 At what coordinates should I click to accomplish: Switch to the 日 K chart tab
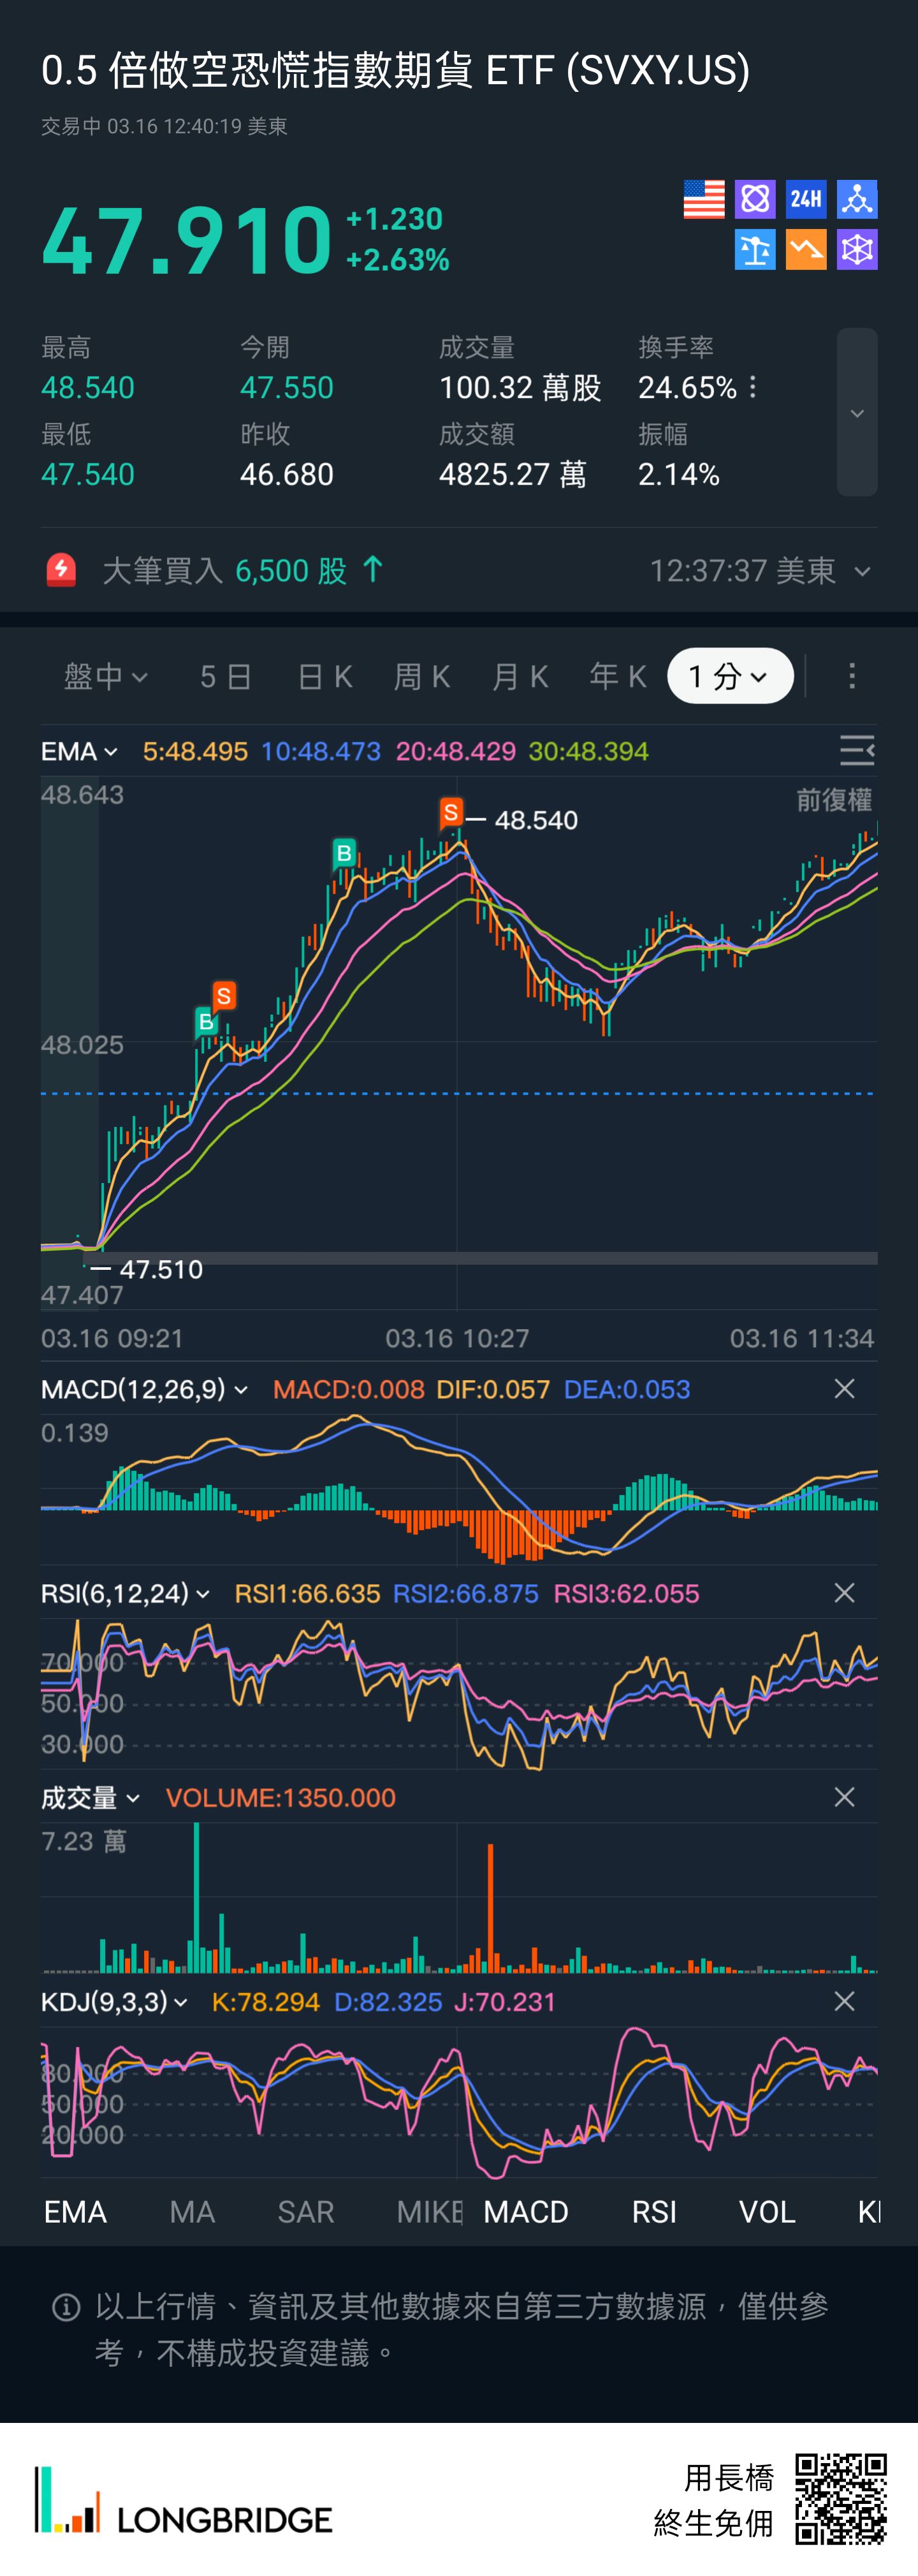325,677
